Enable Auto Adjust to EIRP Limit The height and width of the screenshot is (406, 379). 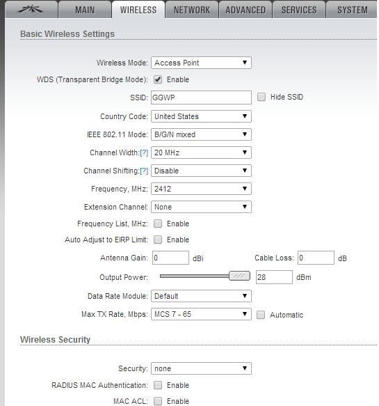pyautogui.click(x=158, y=240)
